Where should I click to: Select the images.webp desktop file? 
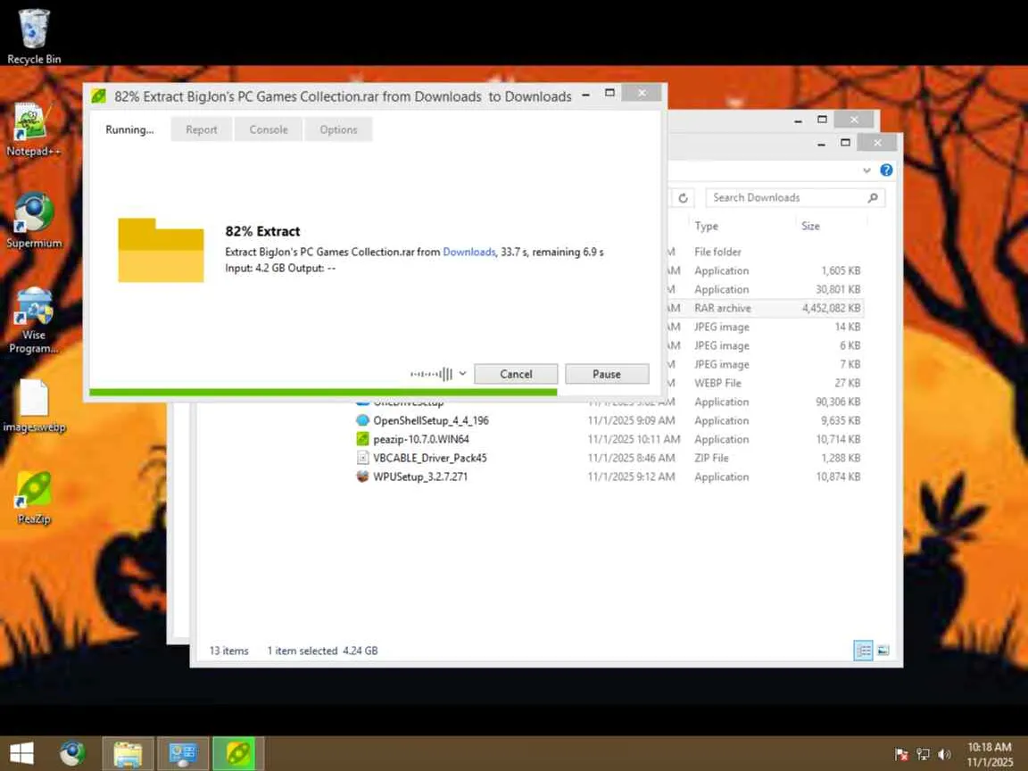(x=33, y=405)
